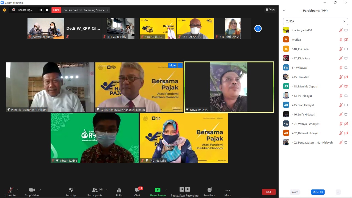352x198 pixels.
Task: Stop the recording in top bar
Action: point(47,10)
